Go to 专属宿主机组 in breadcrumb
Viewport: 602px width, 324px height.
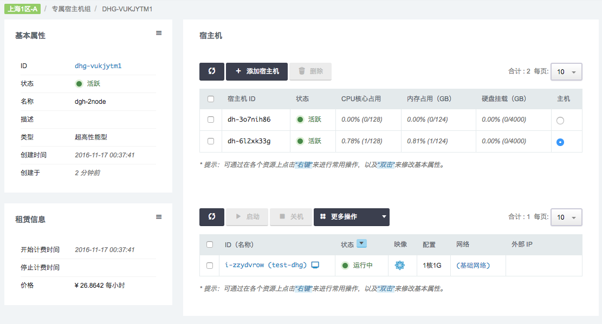coord(71,9)
